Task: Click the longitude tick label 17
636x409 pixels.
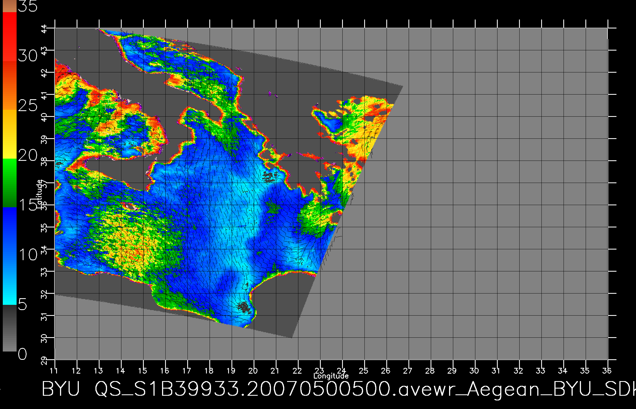Action: coord(187,370)
